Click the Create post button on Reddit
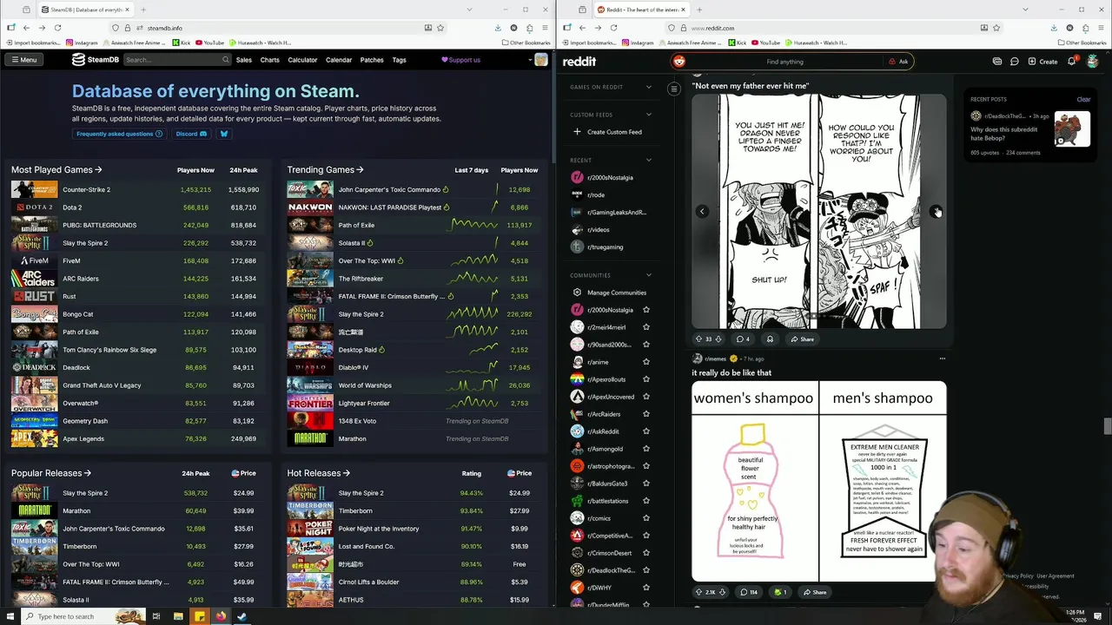This screenshot has width=1112, height=625. [1042, 62]
